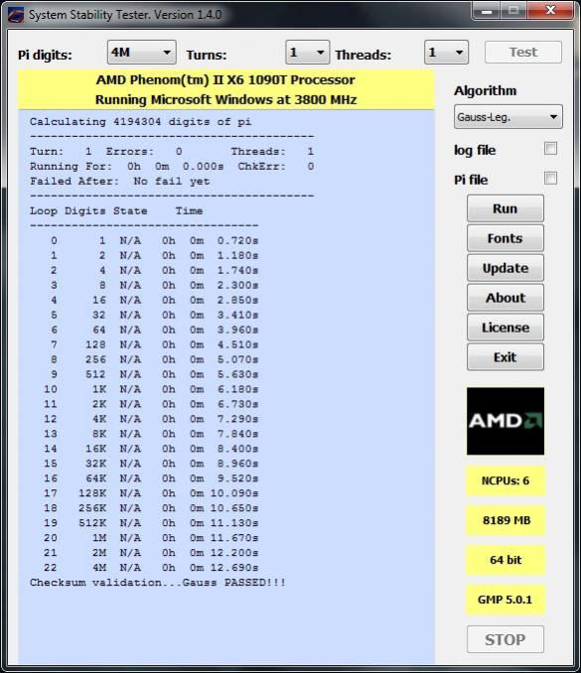Click the Threads label above results
The width and height of the screenshot is (581, 673).
click(x=363, y=55)
